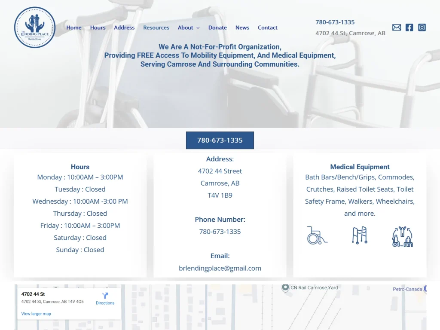Click the map Directions arrow icon
This screenshot has width=440, height=330.
(105, 296)
